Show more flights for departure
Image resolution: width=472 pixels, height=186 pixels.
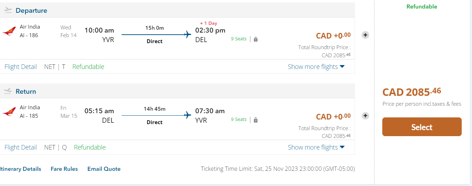tap(316, 66)
